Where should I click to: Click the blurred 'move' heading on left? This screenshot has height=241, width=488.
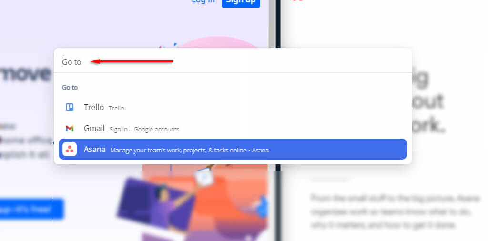pyautogui.click(x=26, y=75)
